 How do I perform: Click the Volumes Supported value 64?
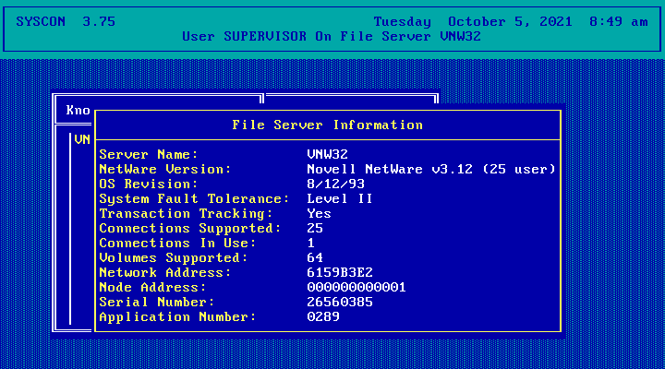pos(315,258)
